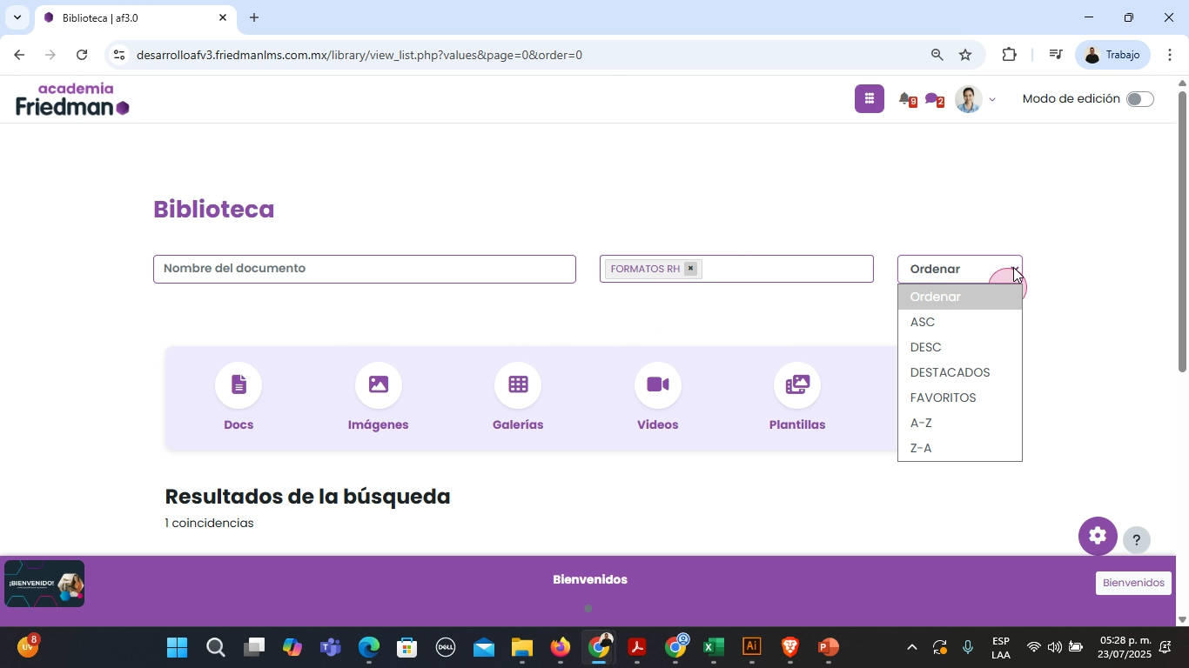Go back to previous page
This screenshot has height=668, width=1189.
click(x=19, y=55)
